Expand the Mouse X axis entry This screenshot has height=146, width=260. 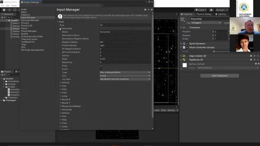[x=61, y=99]
